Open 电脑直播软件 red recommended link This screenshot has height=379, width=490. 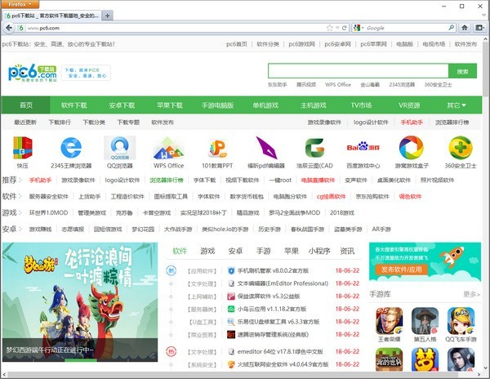tap(318, 180)
